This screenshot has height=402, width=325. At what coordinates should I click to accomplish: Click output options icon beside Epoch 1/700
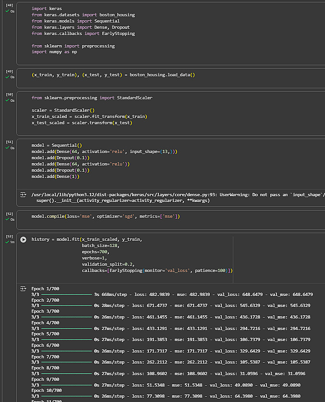pos(23,289)
